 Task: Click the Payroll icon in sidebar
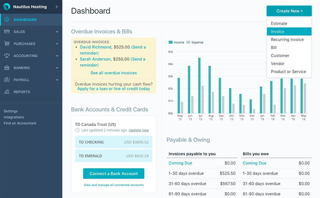pyautogui.click(x=7, y=80)
